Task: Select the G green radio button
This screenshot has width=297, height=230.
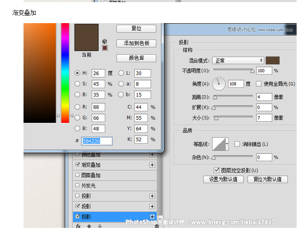Action: [x=77, y=118]
